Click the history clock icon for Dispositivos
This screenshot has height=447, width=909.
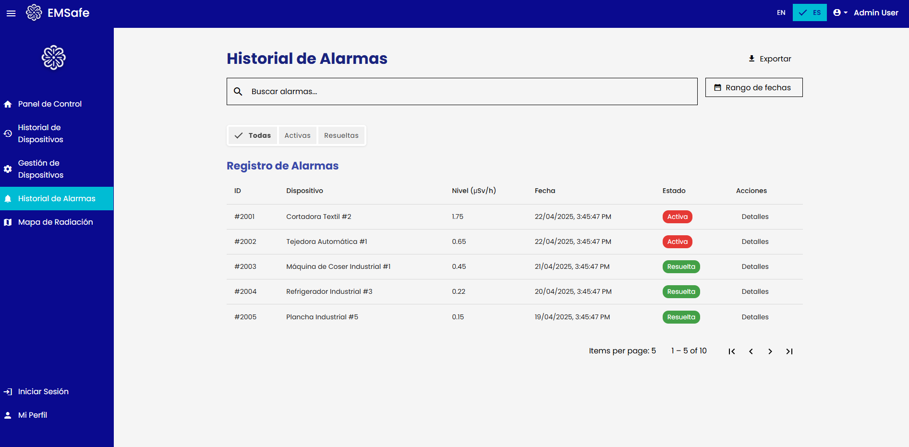coord(8,133)
